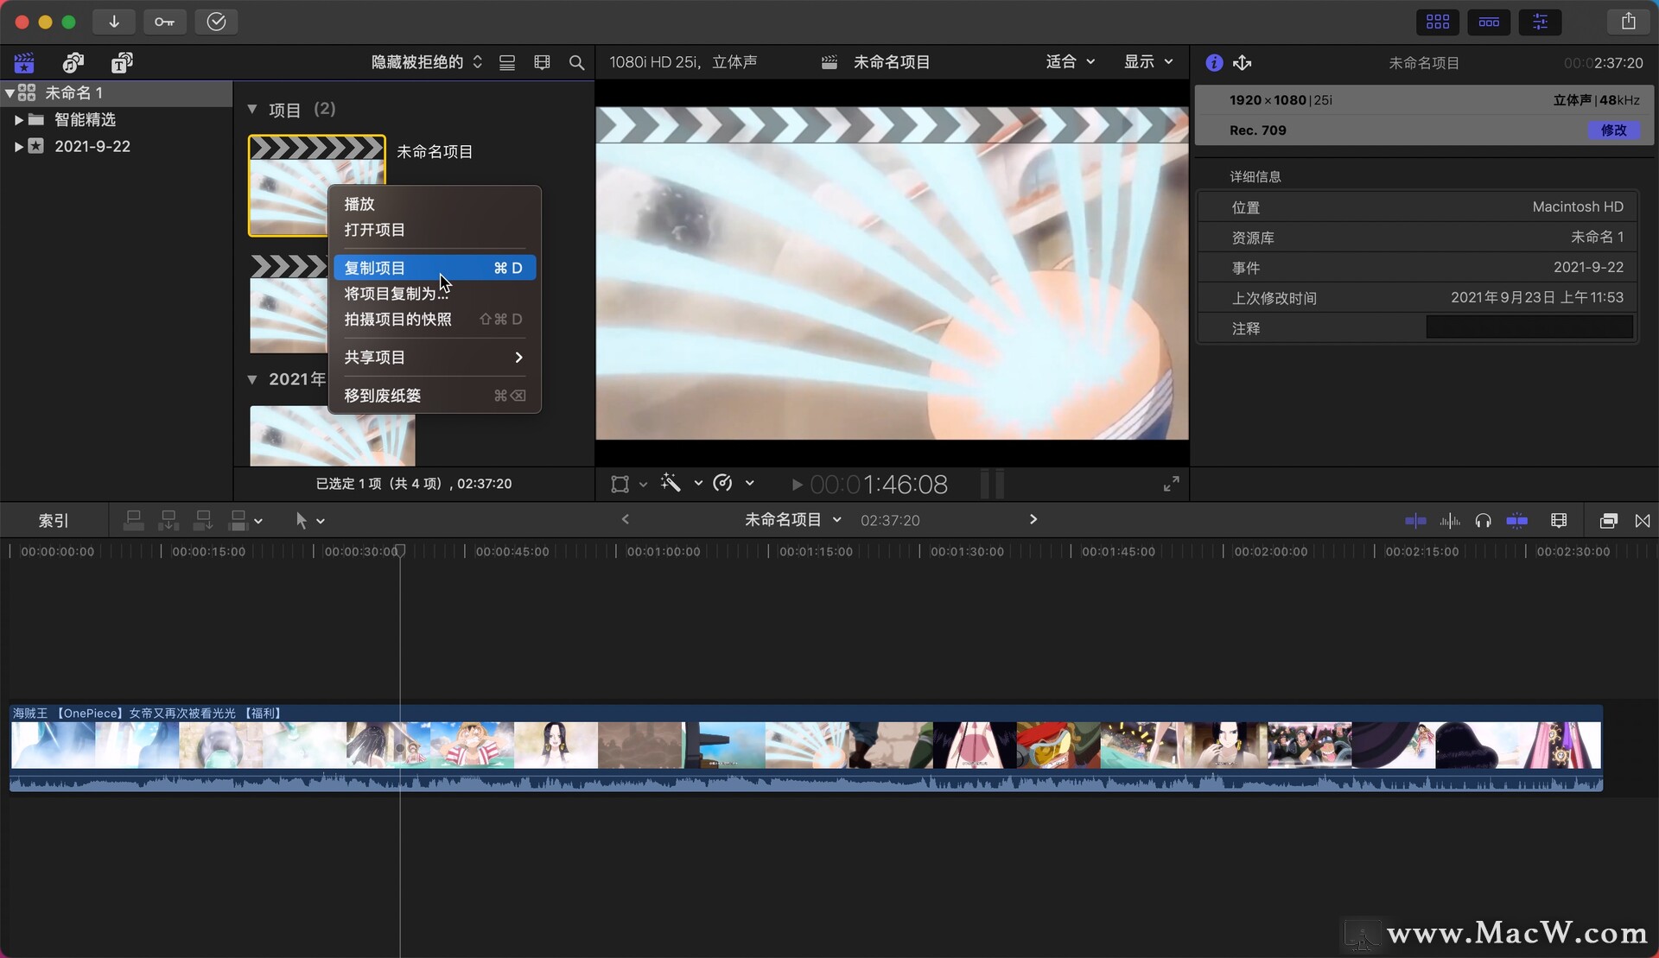Open the edit options dropdown arrow
Viewport: 1659px width, 958px height.
(258, 521)
